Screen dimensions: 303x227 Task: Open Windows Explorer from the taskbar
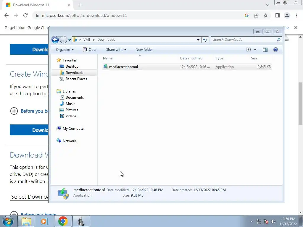point(26,221)
